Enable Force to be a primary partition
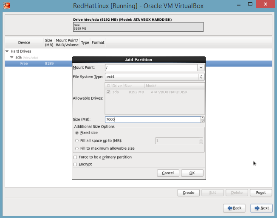This screenshot has width=277, height=218. click(x=75, y=157)
